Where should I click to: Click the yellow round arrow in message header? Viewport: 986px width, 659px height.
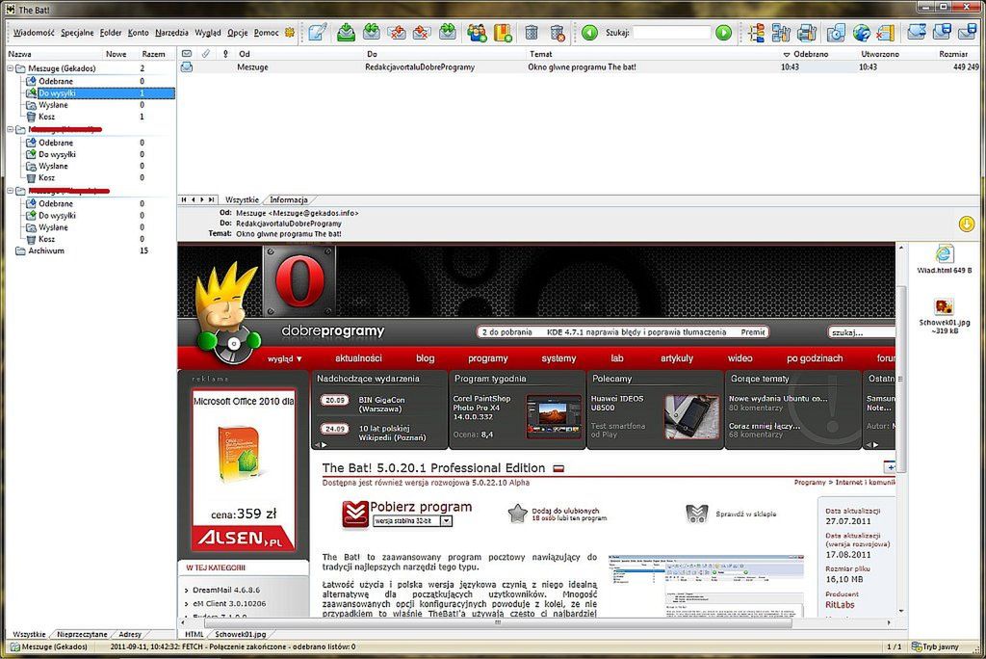[x=967, y=224]
